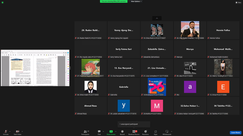Select 32. Salva Halzar participant tile
Image resolution: width=243 pixels, height=136 pixels.
click(x=190, y=106)
